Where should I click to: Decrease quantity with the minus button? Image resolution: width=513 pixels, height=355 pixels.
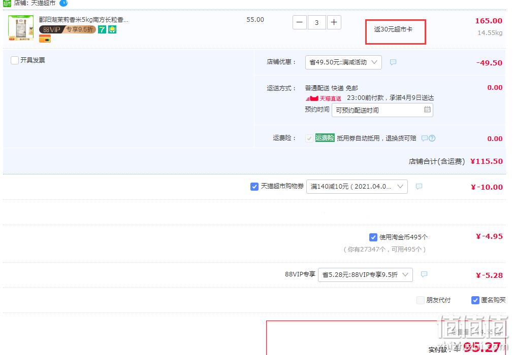299,22
